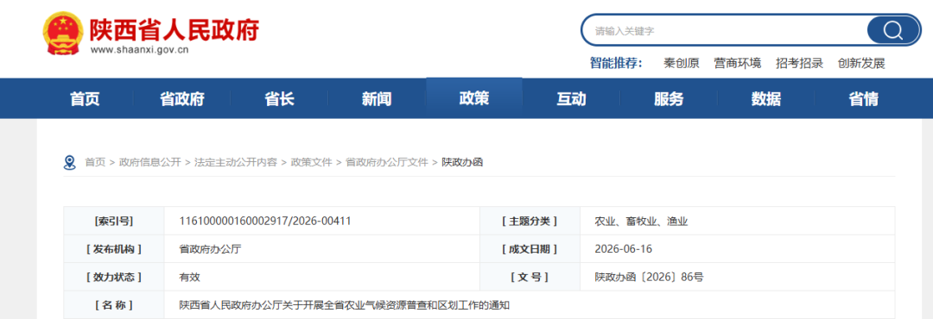Click the 索引号 label cell

pyautogui.click(x=114, y=222)
